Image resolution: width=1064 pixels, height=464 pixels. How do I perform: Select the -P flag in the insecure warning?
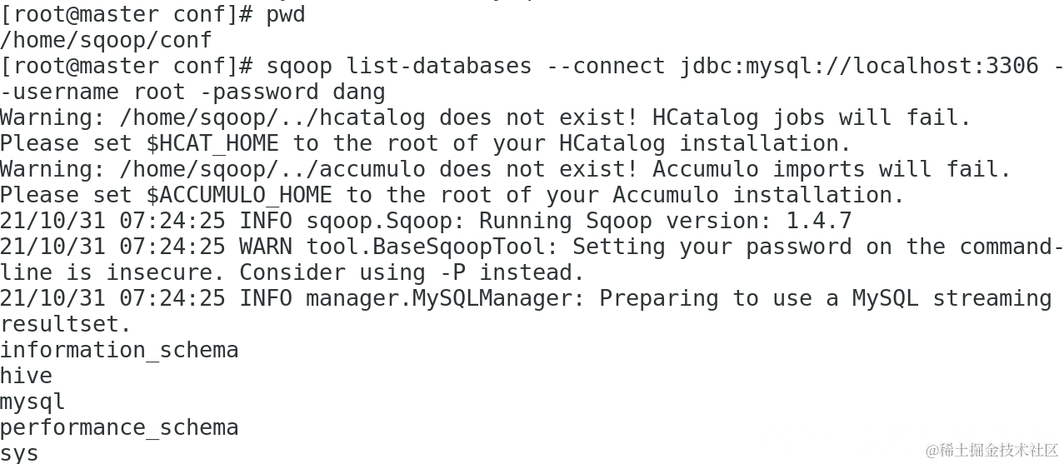click(452, 272)
